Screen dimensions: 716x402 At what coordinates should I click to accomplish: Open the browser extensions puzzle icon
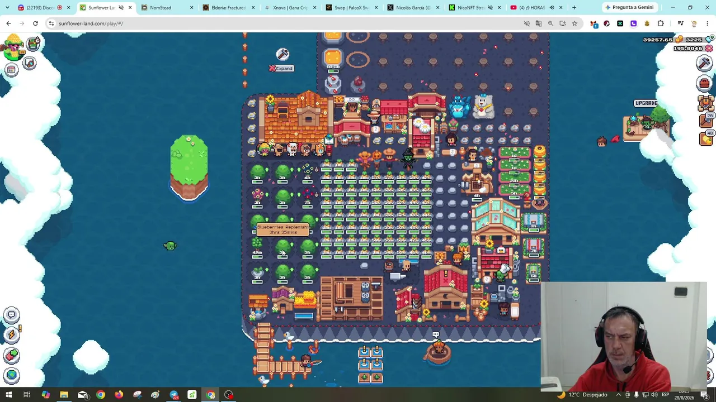(661, 23)
